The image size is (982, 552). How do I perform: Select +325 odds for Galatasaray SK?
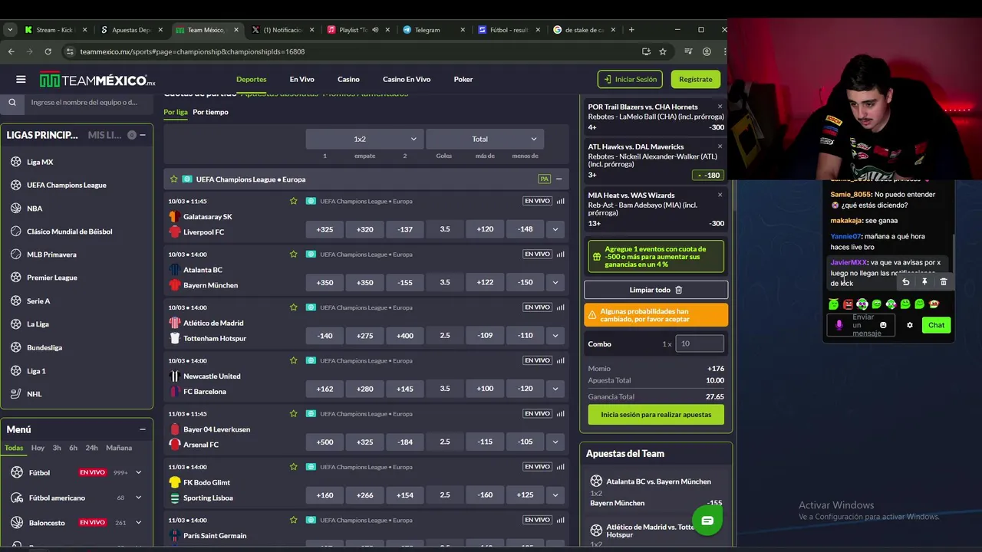[325, 229]
